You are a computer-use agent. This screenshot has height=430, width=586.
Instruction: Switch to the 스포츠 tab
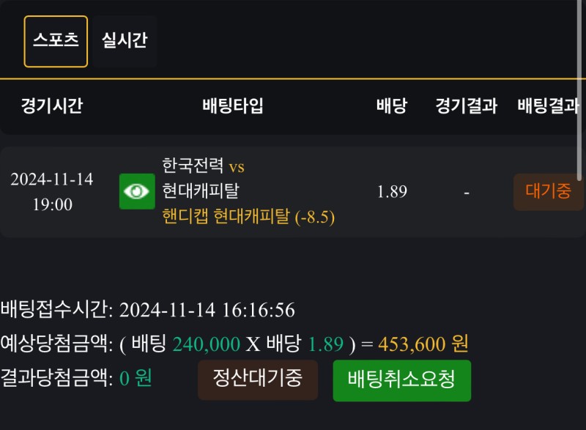click(56, 41)
